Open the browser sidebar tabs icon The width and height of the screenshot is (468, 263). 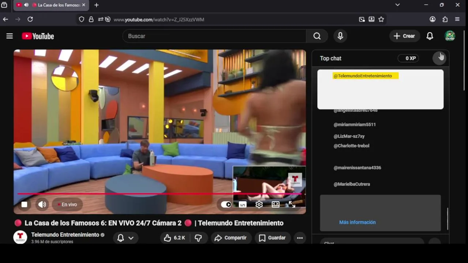pyautogui.click(x=4, y=5)
